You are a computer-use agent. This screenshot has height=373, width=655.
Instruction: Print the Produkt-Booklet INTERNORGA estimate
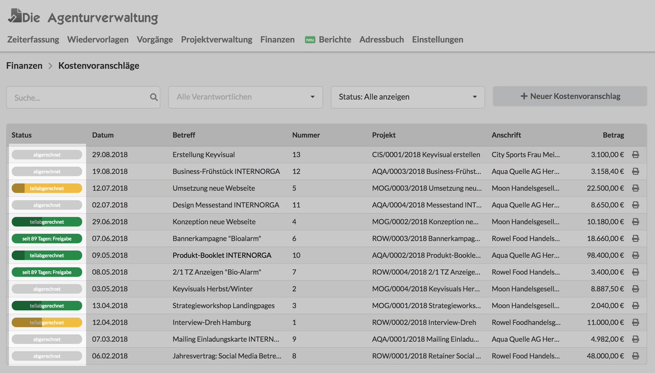(x=635, y=256)
